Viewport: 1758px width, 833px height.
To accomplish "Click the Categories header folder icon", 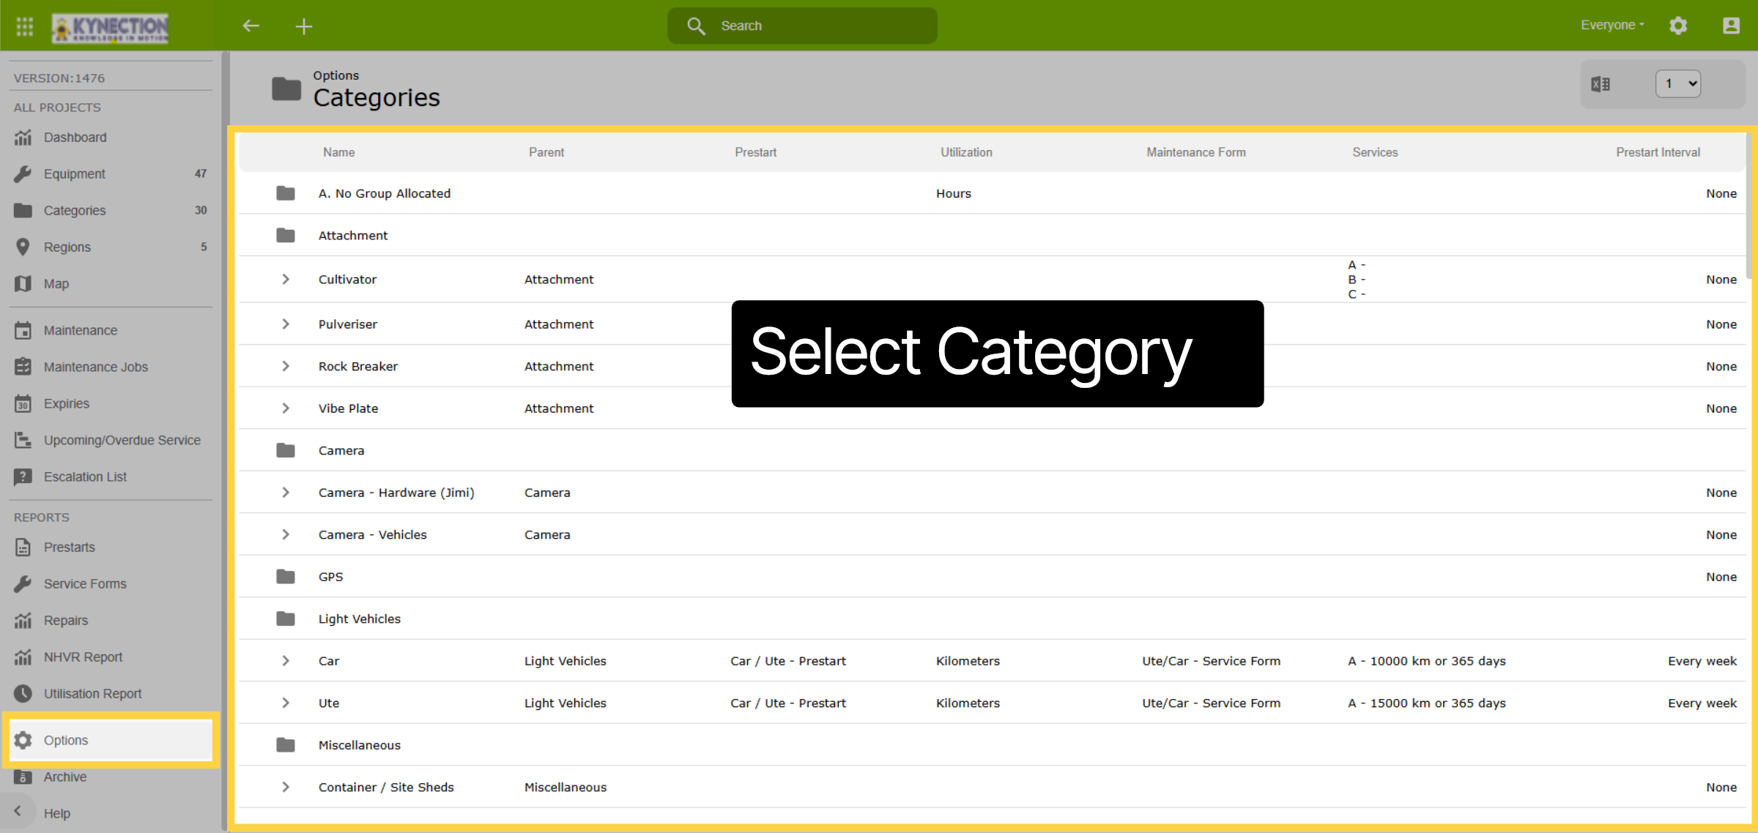I will coord(286,89).
